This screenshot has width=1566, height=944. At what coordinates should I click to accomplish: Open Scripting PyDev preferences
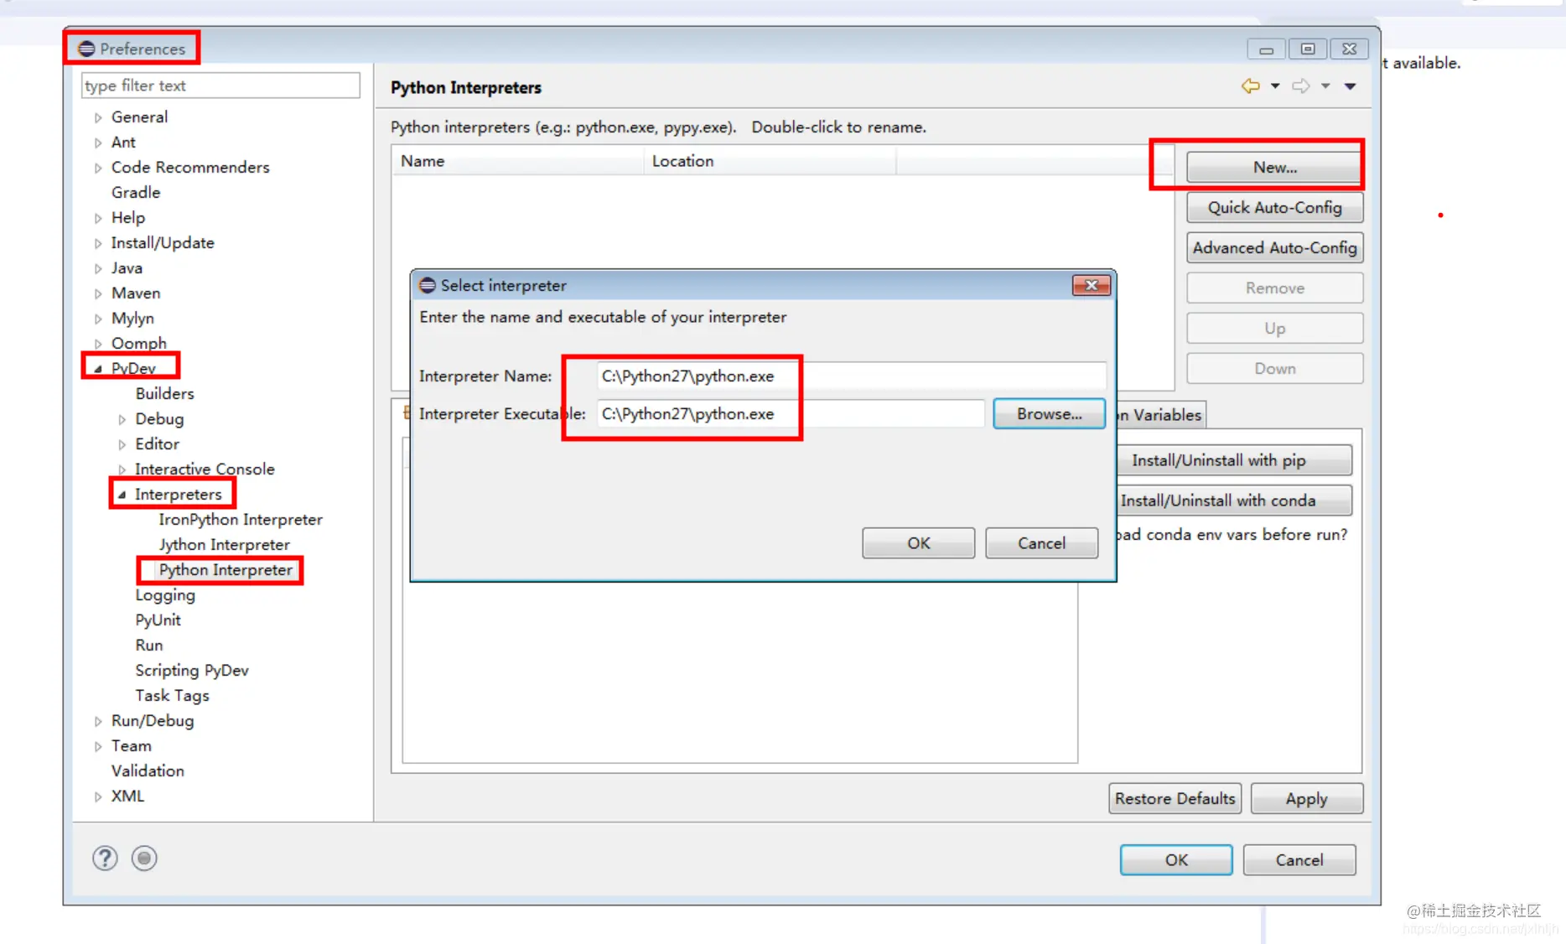192,670
